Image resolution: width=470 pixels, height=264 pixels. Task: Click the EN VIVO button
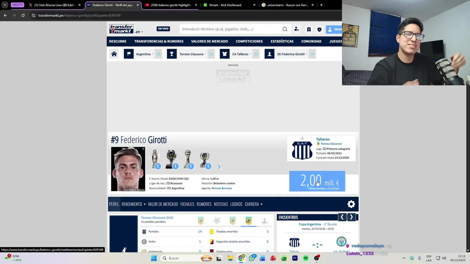pos(163,29)
